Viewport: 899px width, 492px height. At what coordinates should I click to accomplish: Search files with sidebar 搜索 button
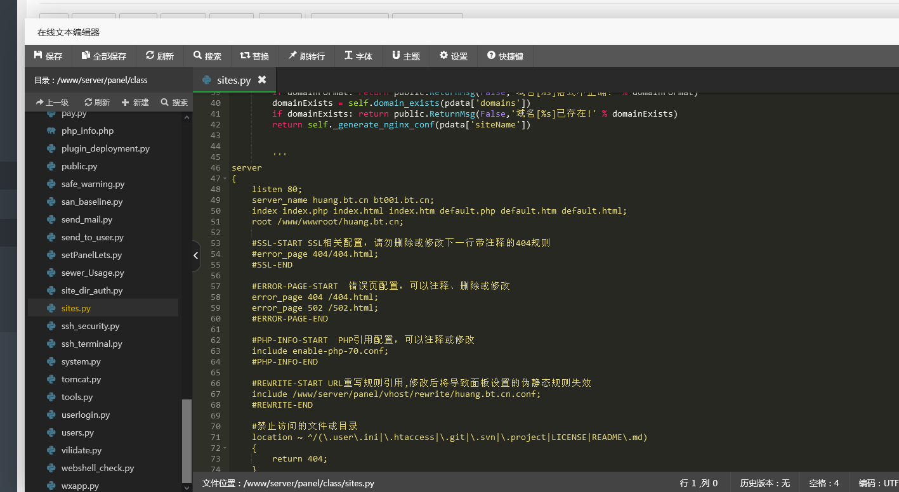[x=174, y=102]
